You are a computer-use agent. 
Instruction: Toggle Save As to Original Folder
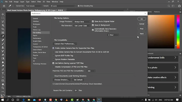coord(93,21)
